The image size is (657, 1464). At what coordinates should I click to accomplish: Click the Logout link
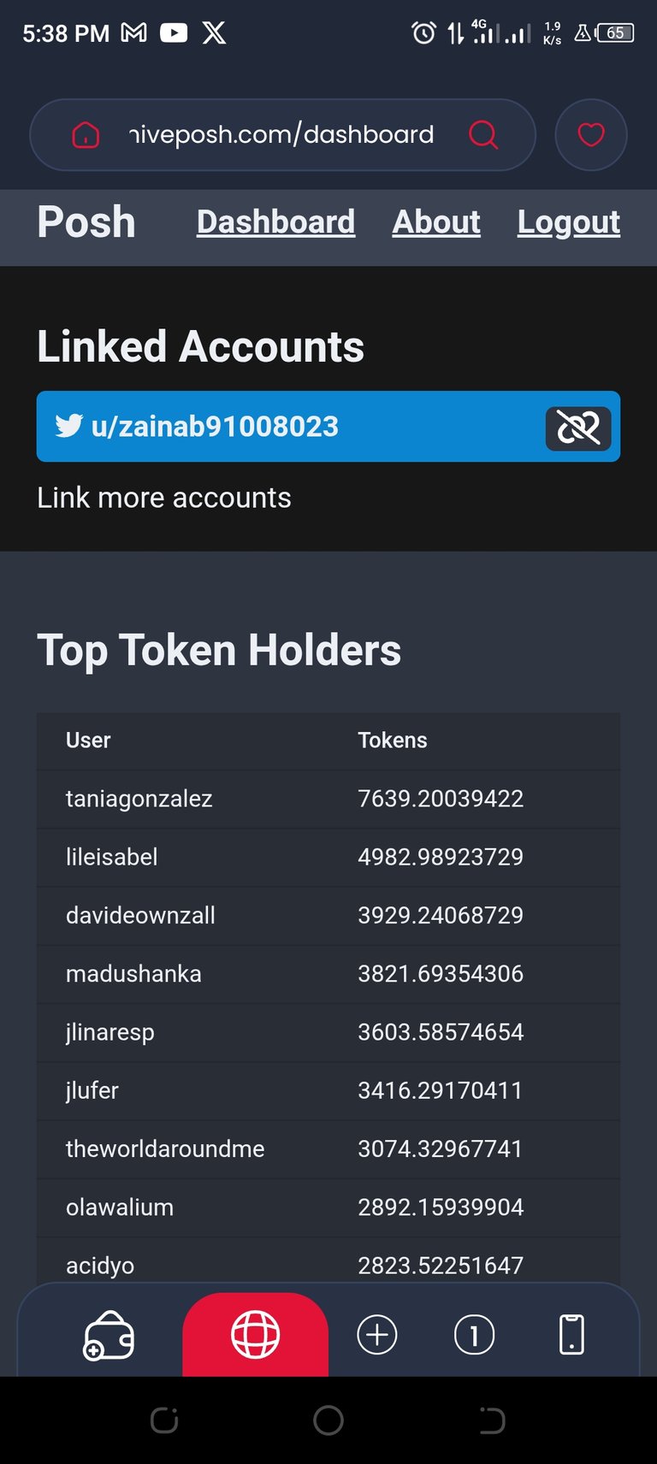click(x=569, y=222)
